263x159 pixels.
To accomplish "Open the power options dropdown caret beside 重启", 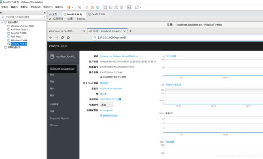I will tap(110, 105).
